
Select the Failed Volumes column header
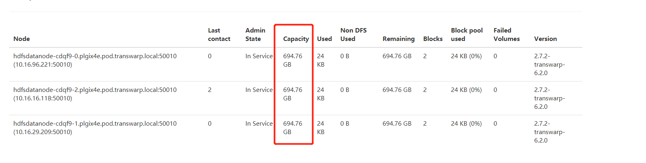tap(506, 35)
